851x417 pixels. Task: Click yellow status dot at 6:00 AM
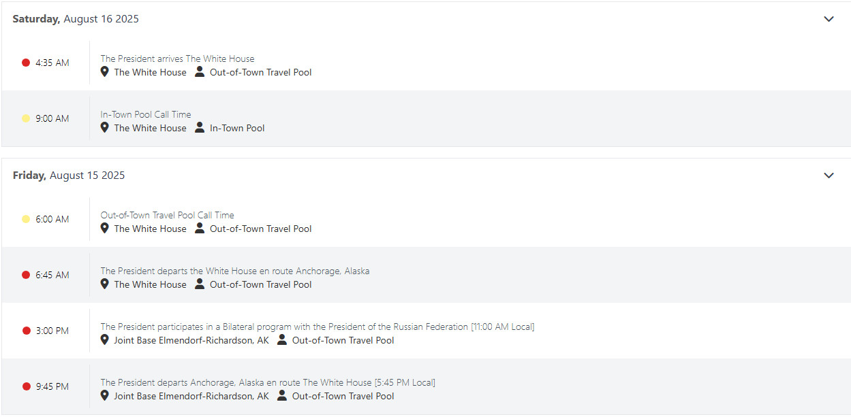26,219
